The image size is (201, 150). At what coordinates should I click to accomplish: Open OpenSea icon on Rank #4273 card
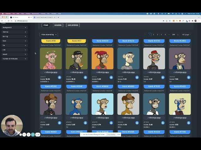click(x=137, y=77)
